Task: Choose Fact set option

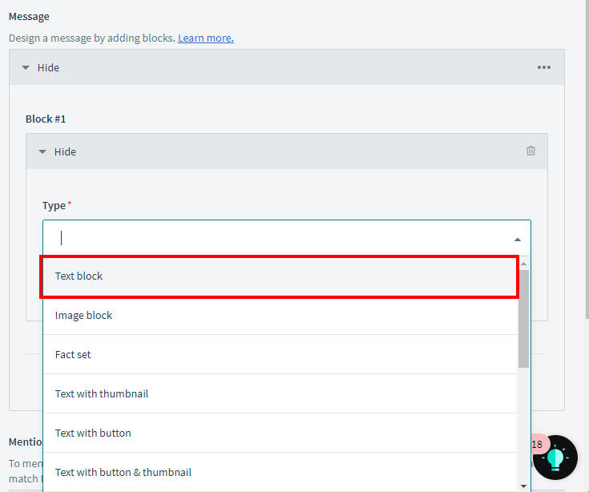Action: point(280,354)
